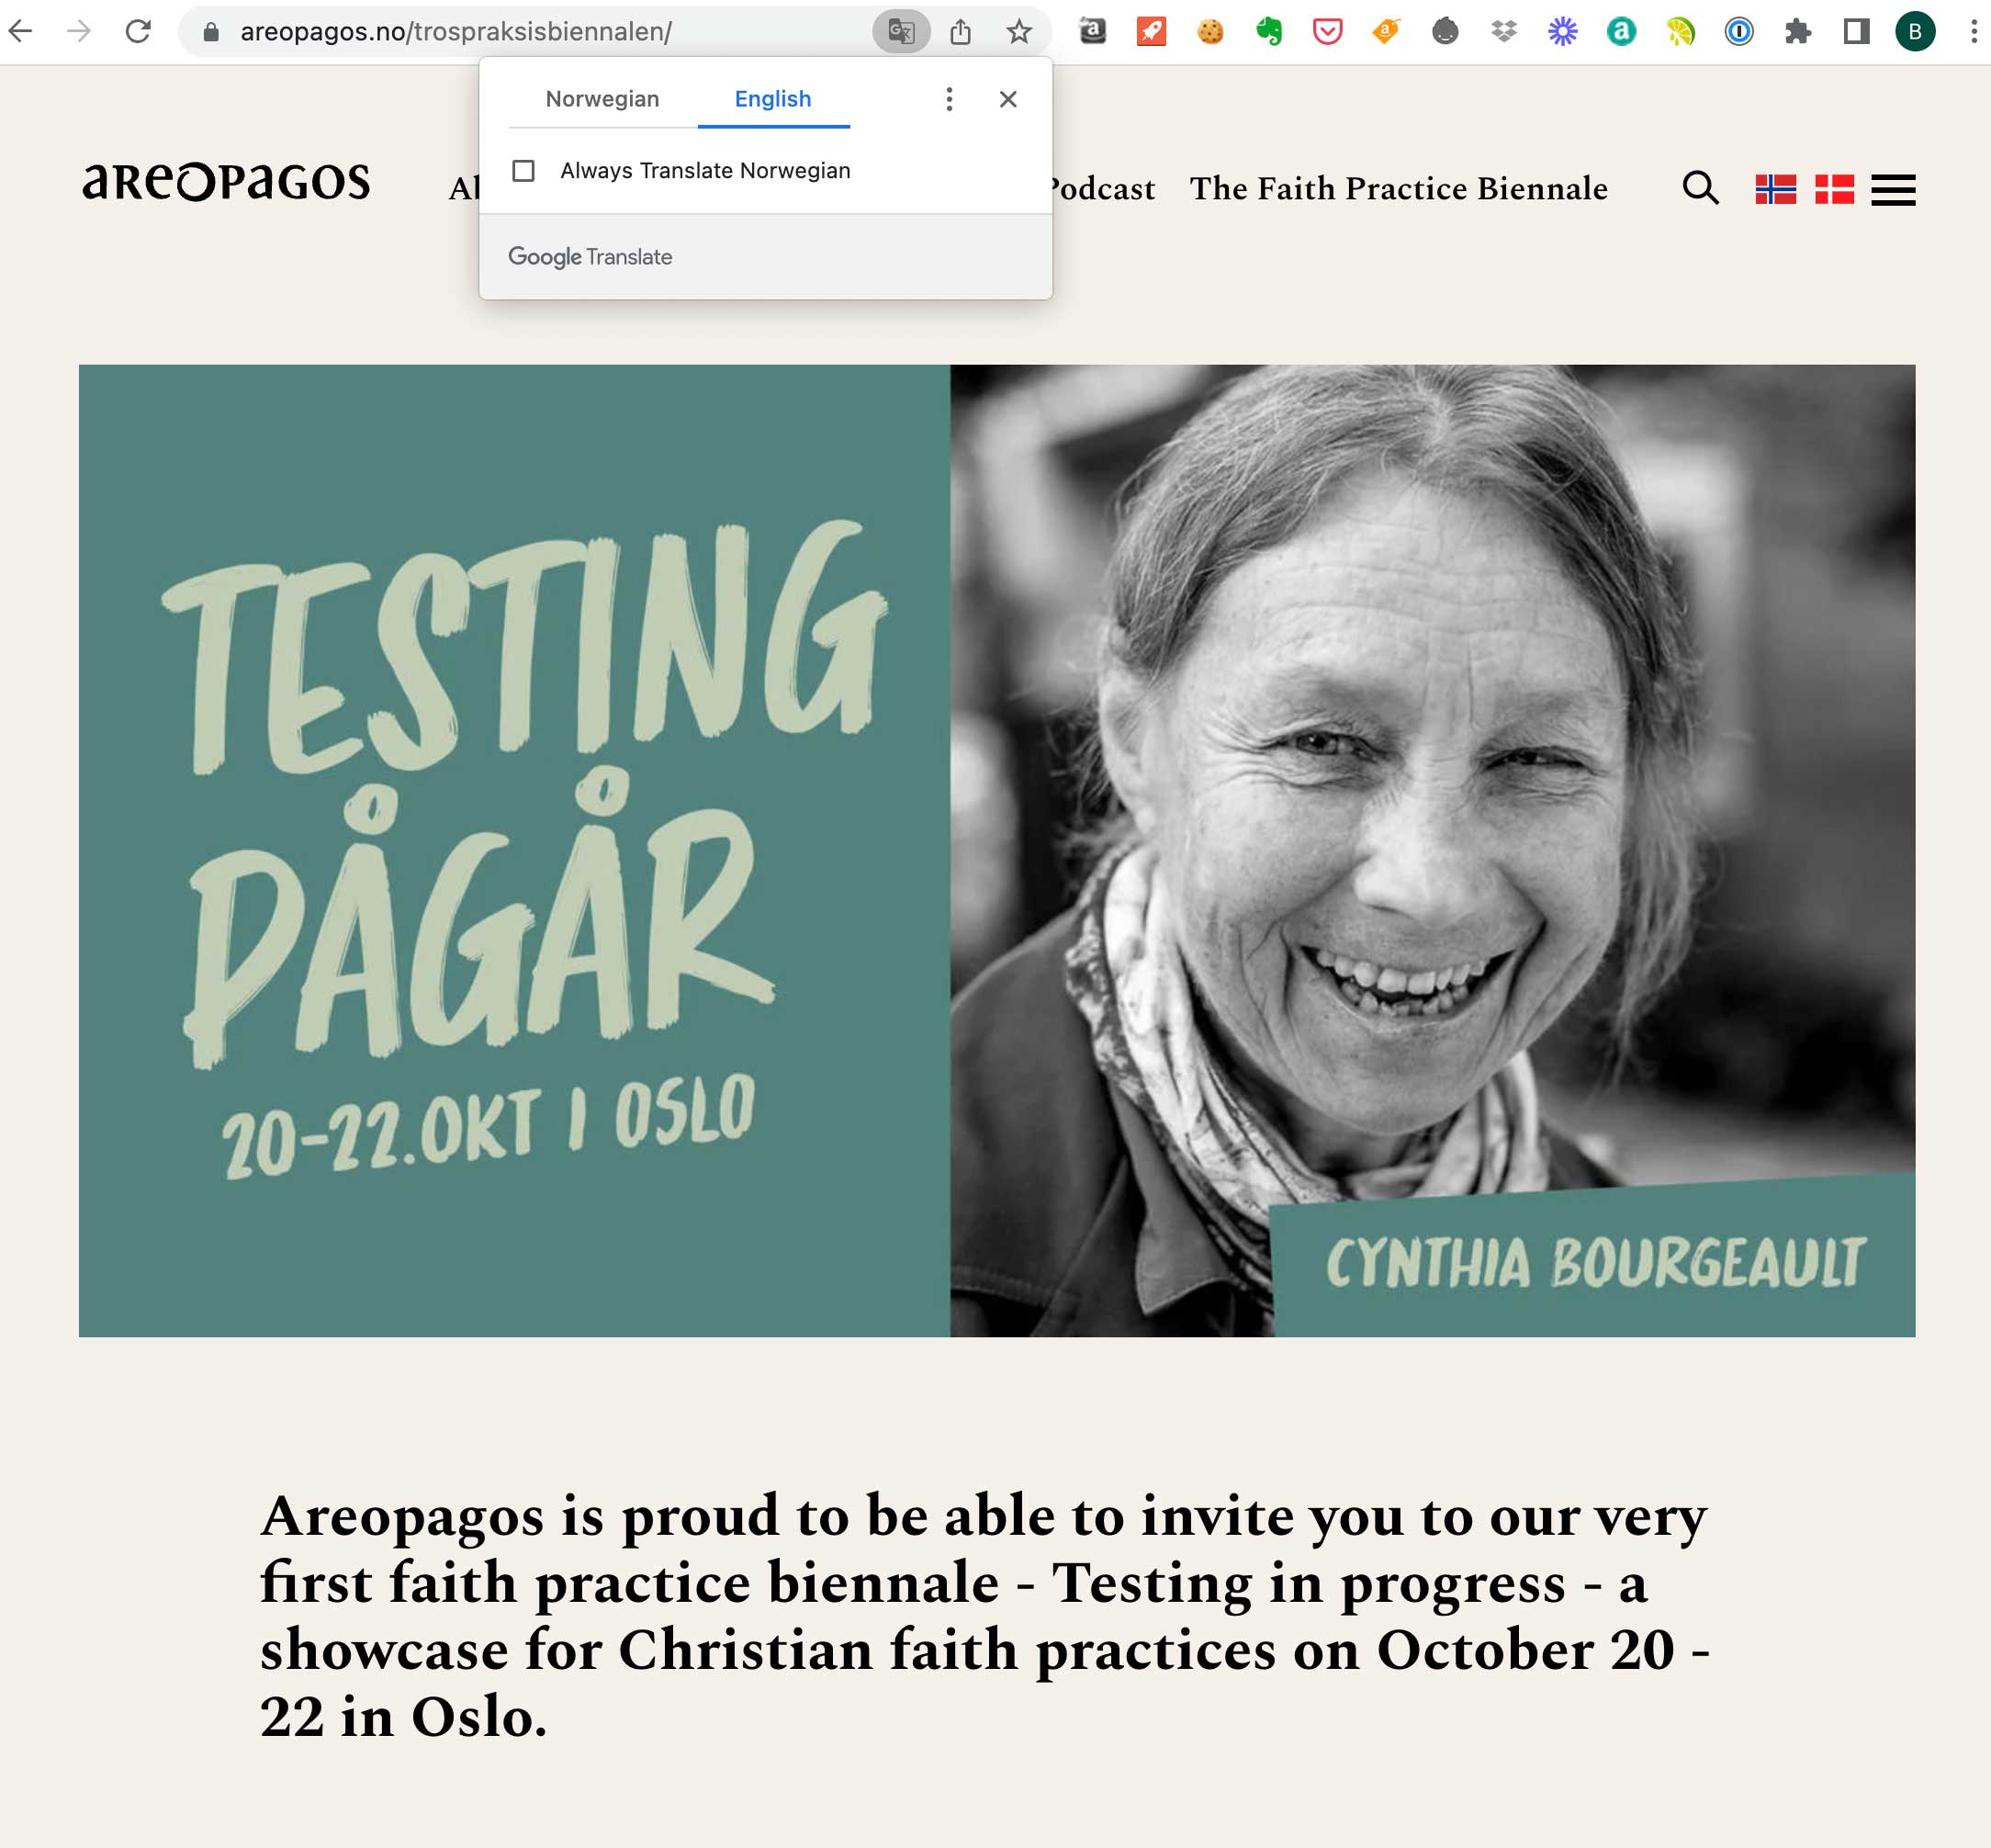The height and width of the screenshot is (1848, 1991).
Task: Open The Faith Practice Biennale link
Action: pyautogui.click(x=1398, y=188)
